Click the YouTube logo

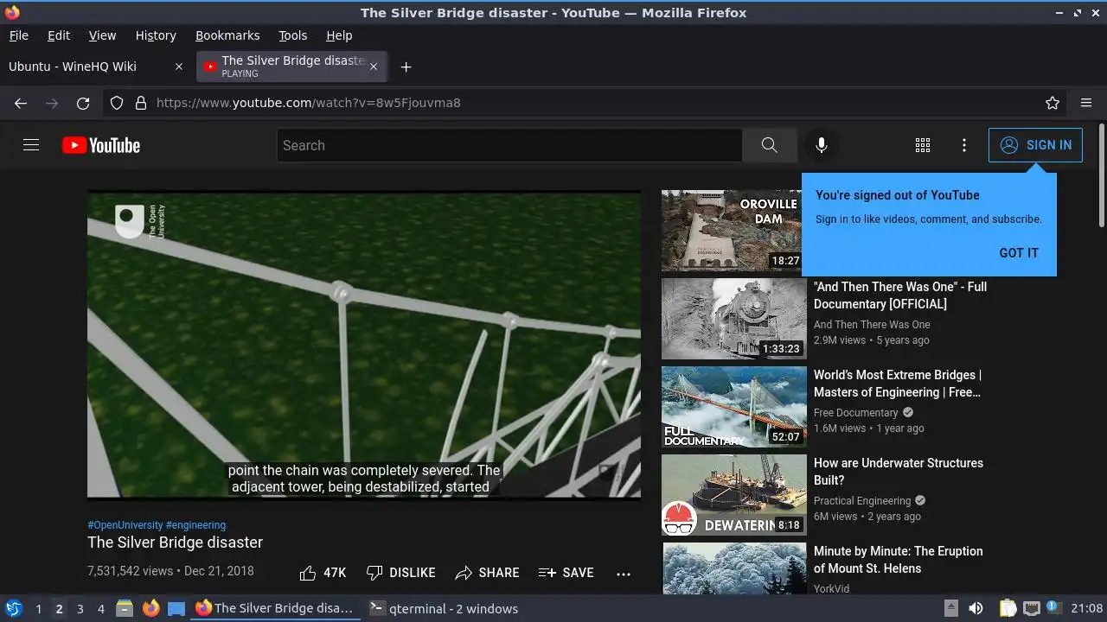101,145
